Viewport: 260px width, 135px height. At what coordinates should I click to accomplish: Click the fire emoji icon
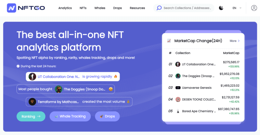point(115,76)
